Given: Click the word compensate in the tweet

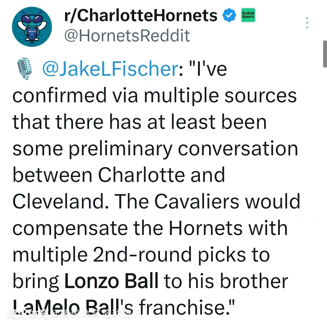Looking at the screenshot, I should (x=69, y=228).
